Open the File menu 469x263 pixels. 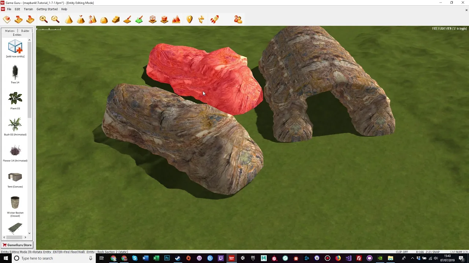tap(9, 9)
